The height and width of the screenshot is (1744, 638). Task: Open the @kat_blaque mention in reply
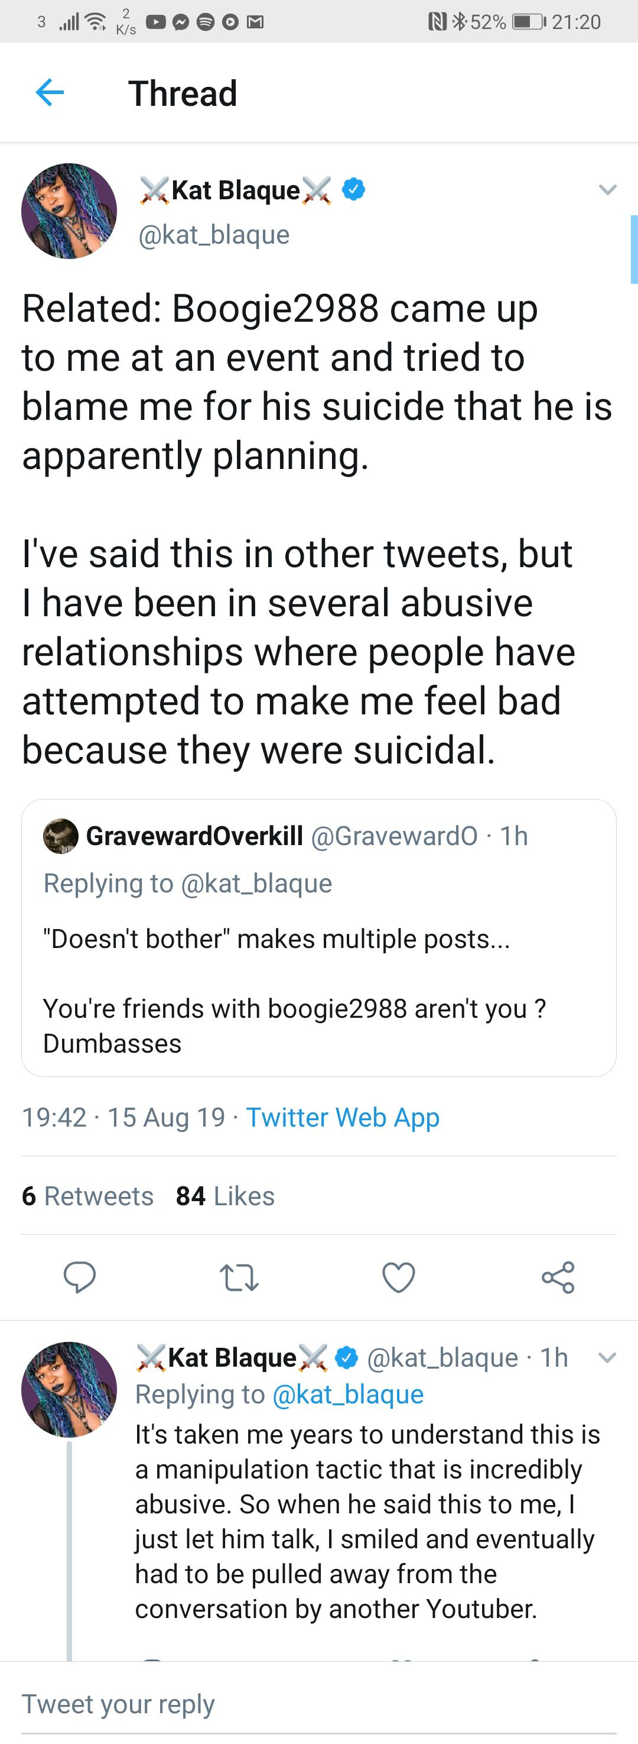tap(348, 1394)
